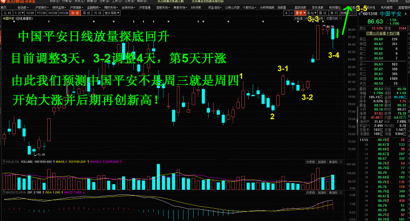
Task: Open the 沪深排行 dropdown menu
Action: [42, 7]
